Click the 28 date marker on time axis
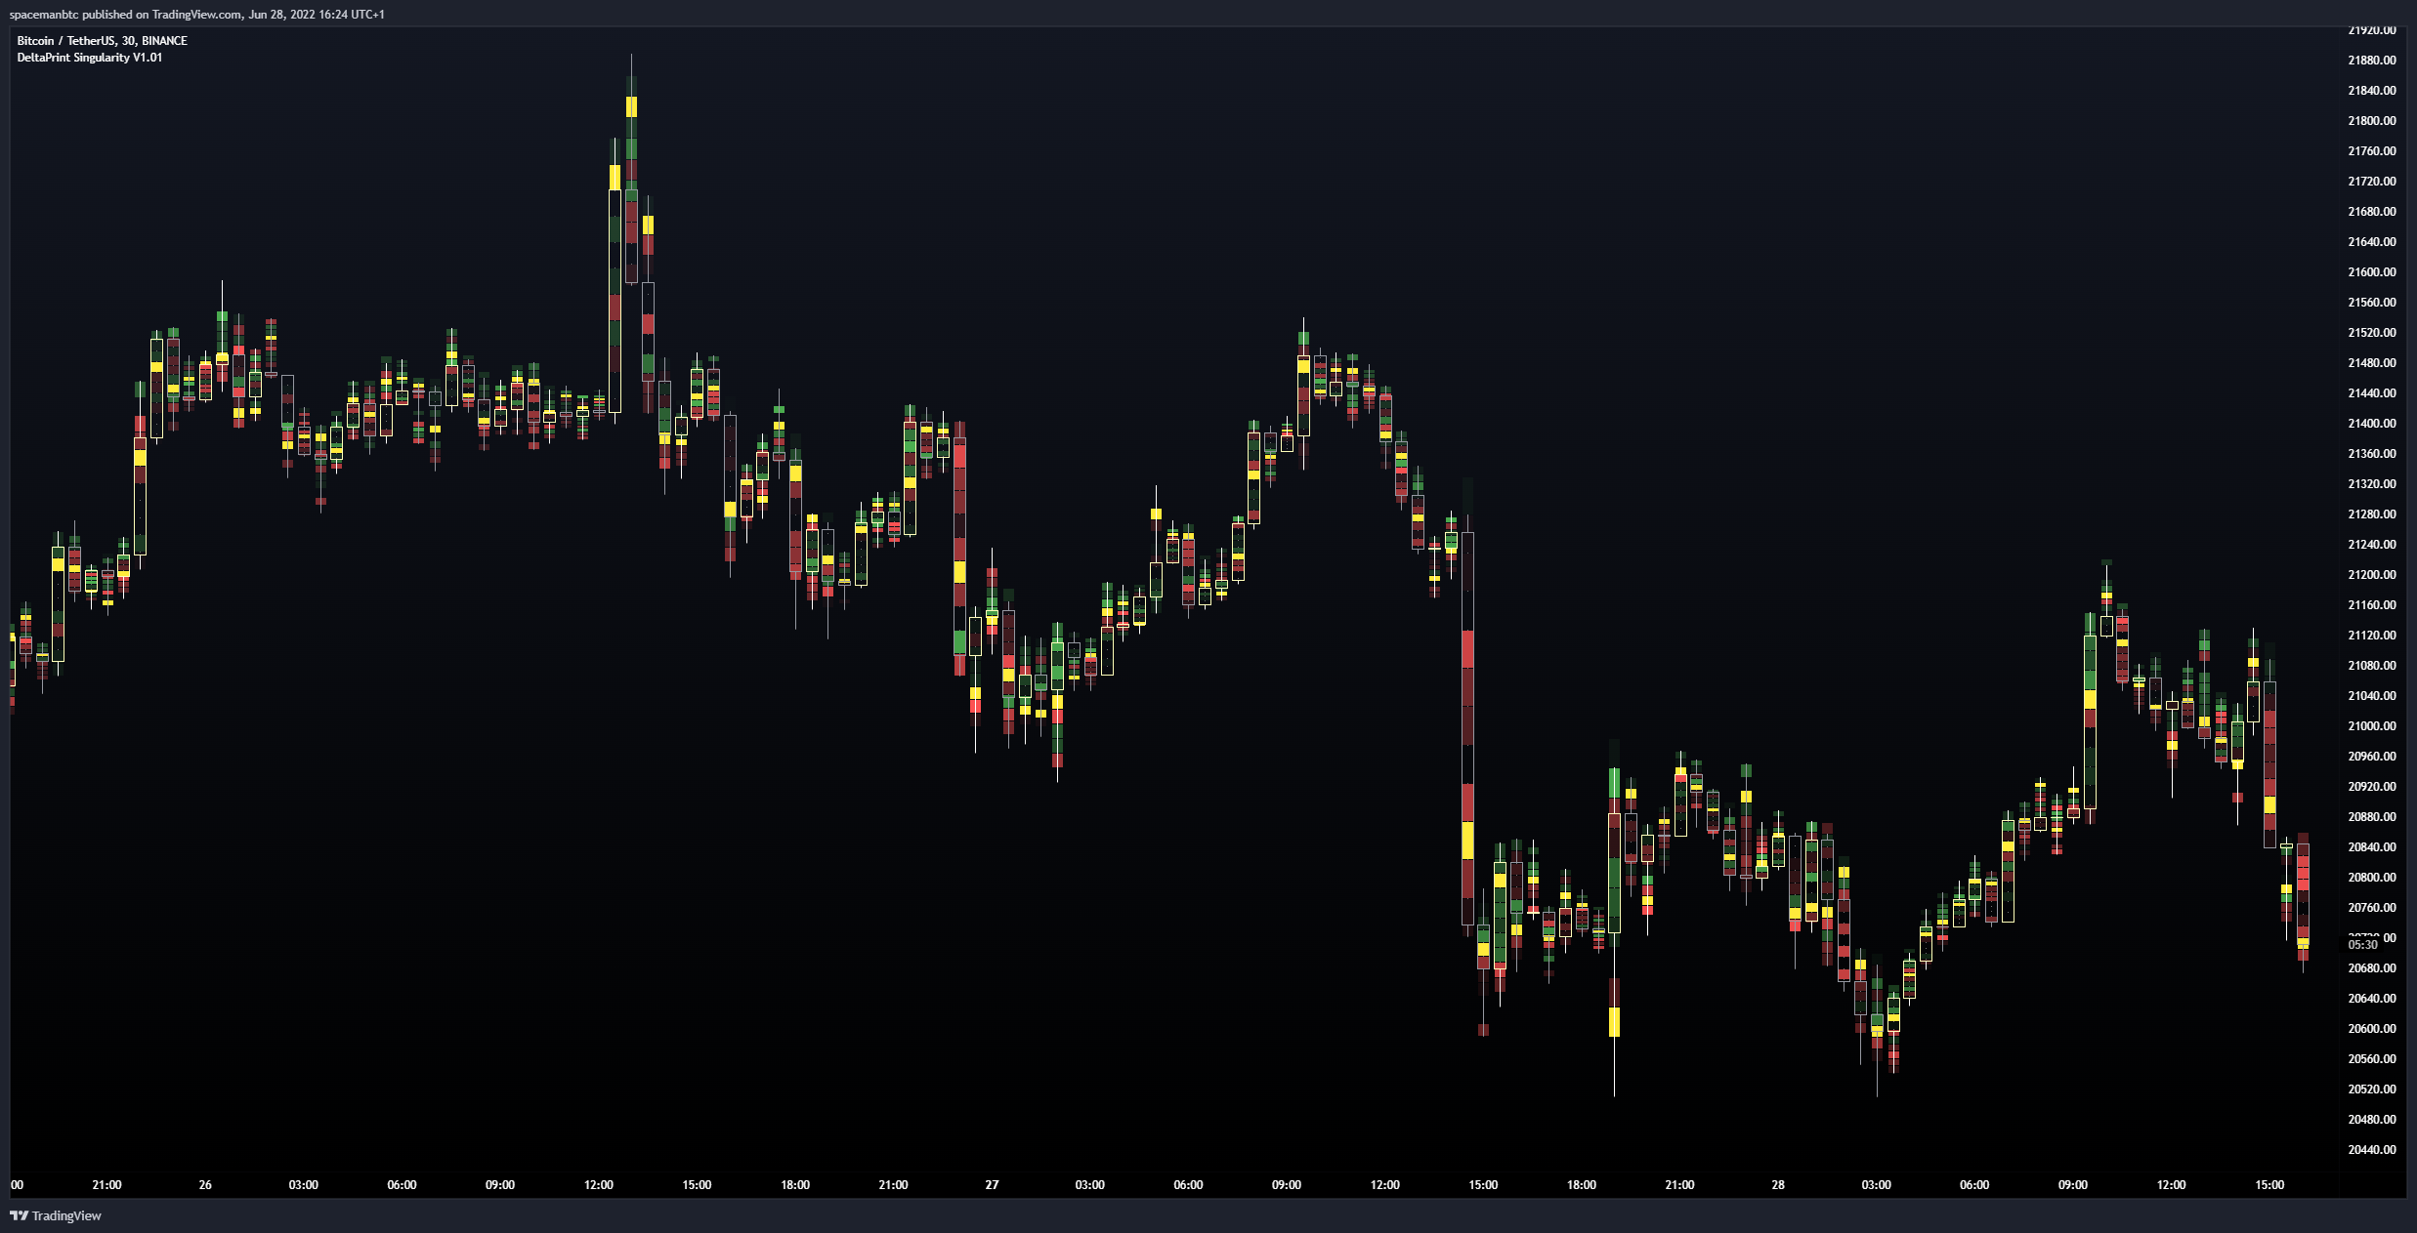2417x1233 pixels. [1778, 1185]
